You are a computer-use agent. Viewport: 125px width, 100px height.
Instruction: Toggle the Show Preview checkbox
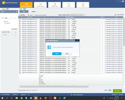[x=115, y=15]
